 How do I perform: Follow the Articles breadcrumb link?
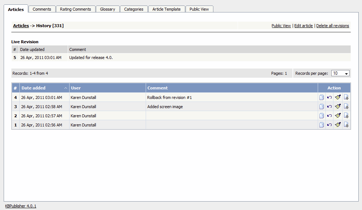[21, 26]
